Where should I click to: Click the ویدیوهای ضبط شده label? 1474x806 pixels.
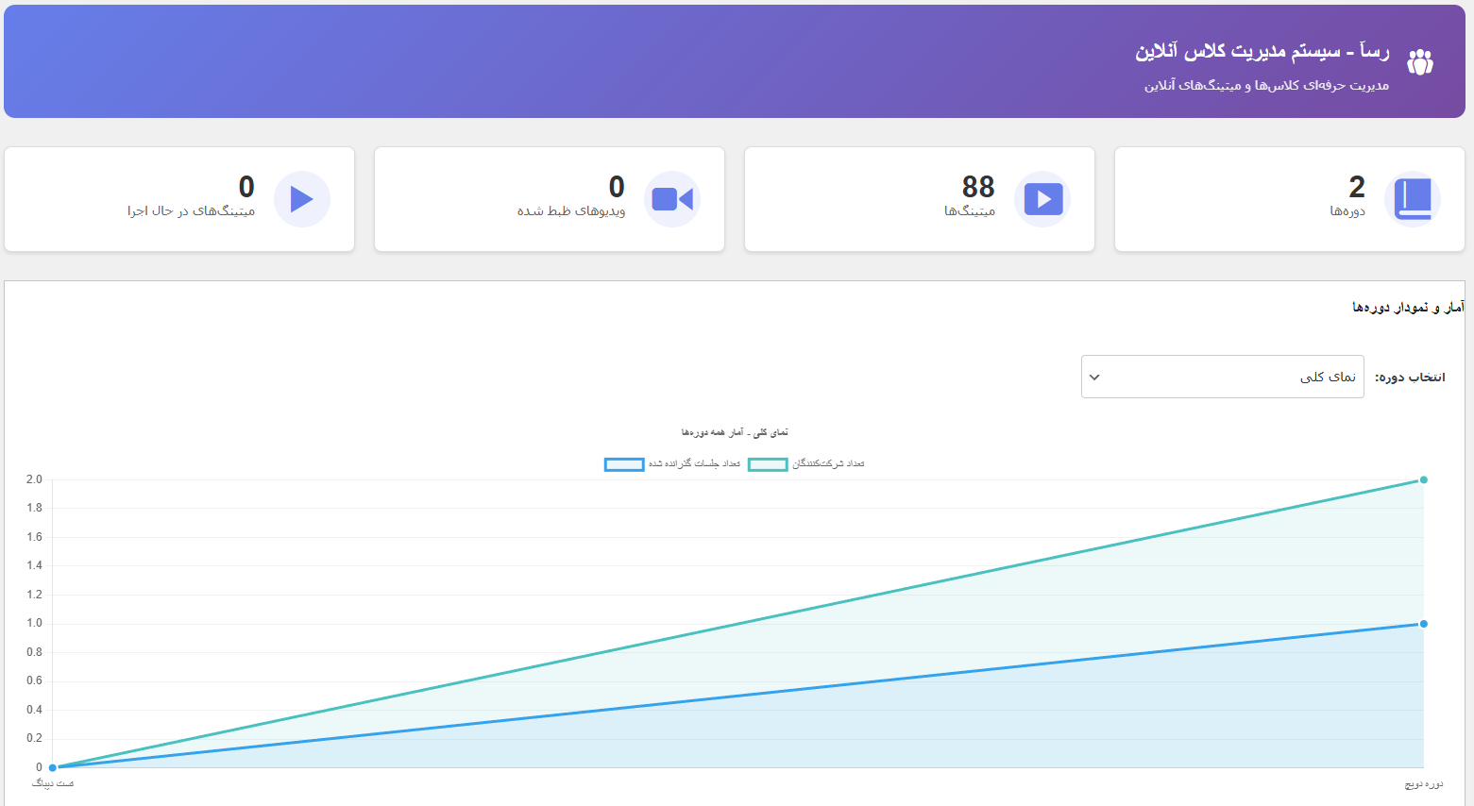click(x=571, y=211)
